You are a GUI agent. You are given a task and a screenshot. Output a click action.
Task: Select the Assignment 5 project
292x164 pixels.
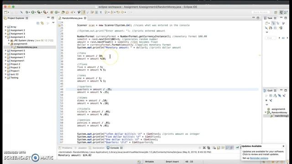(x=17, y=51)
